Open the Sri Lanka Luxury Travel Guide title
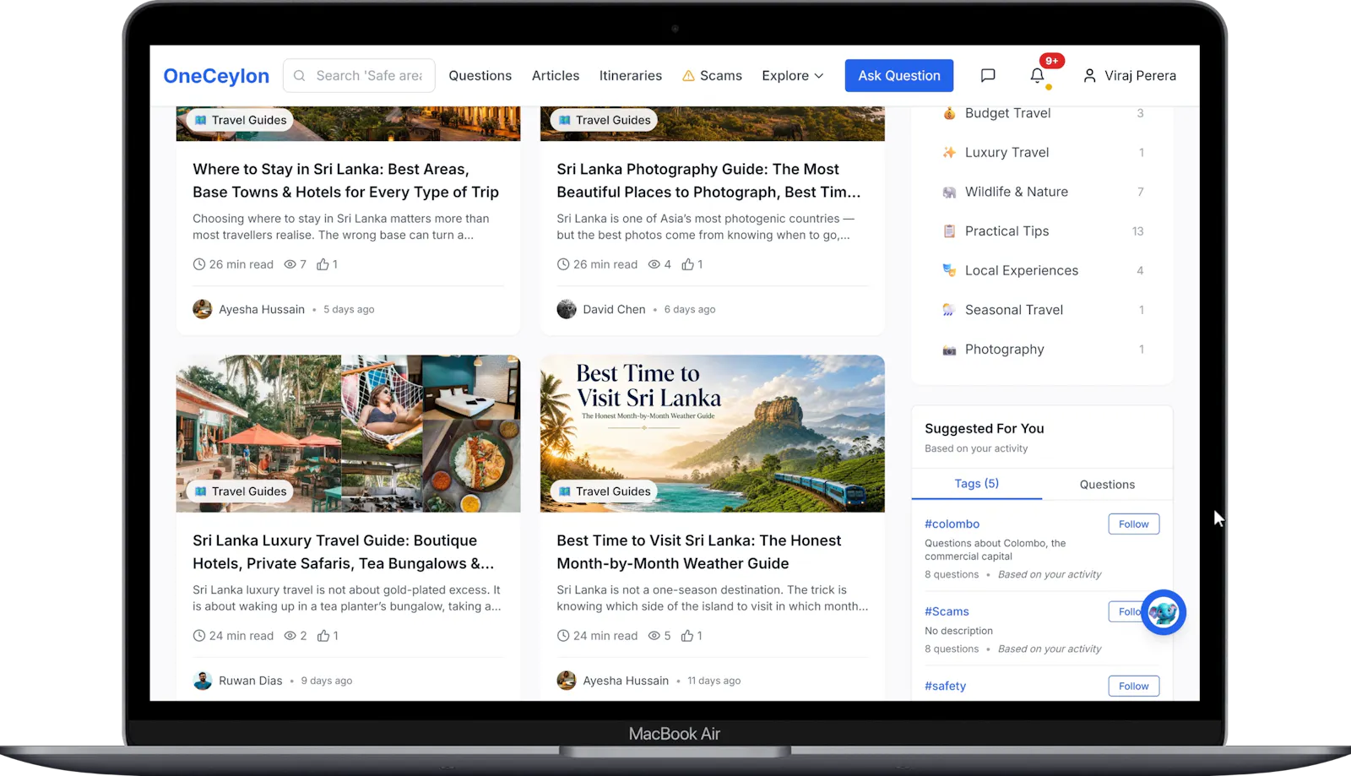The width and height of the screenshot is (1351, 776). 344,552
